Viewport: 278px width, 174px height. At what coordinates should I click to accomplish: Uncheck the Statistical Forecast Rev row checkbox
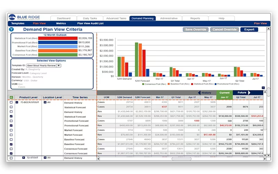coord(11,116)
